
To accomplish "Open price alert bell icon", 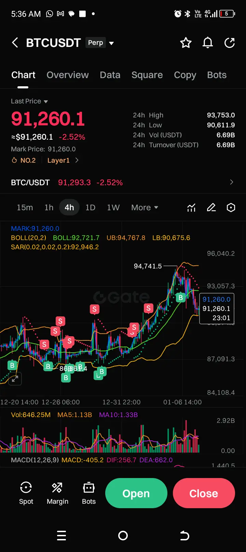I will click(x=208, y=43).
